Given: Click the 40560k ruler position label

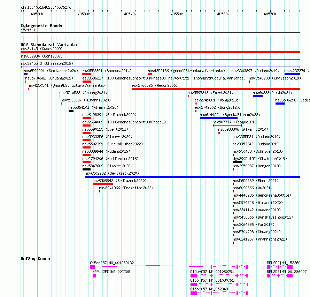Looking at the screenshot, I should (223, 14).
